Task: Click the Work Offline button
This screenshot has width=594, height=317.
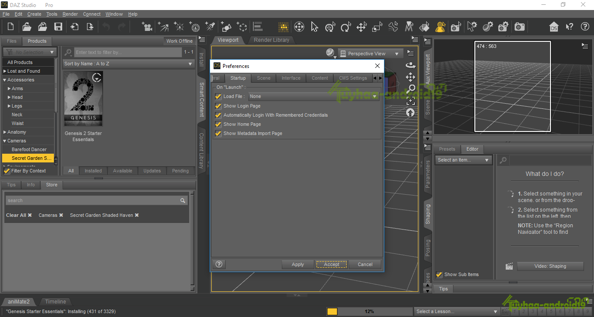Action: pos(180,41)
